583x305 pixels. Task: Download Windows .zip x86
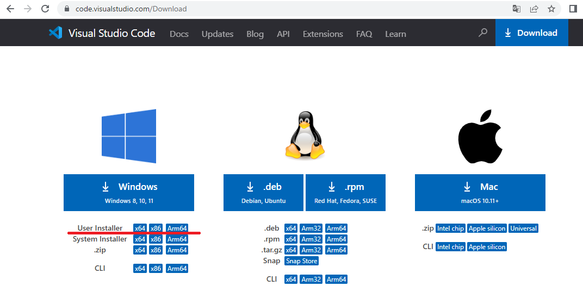[x=156, y=250]
